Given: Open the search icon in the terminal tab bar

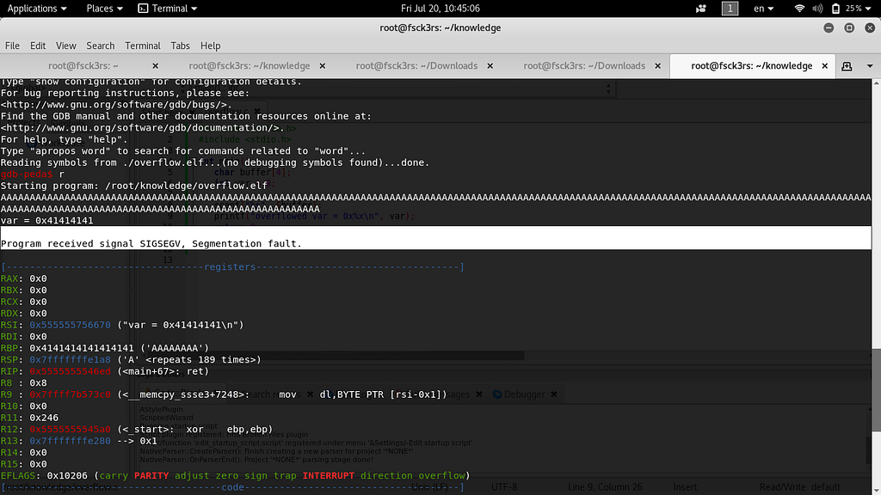Looking at the screenshot, I should [847, 65].
